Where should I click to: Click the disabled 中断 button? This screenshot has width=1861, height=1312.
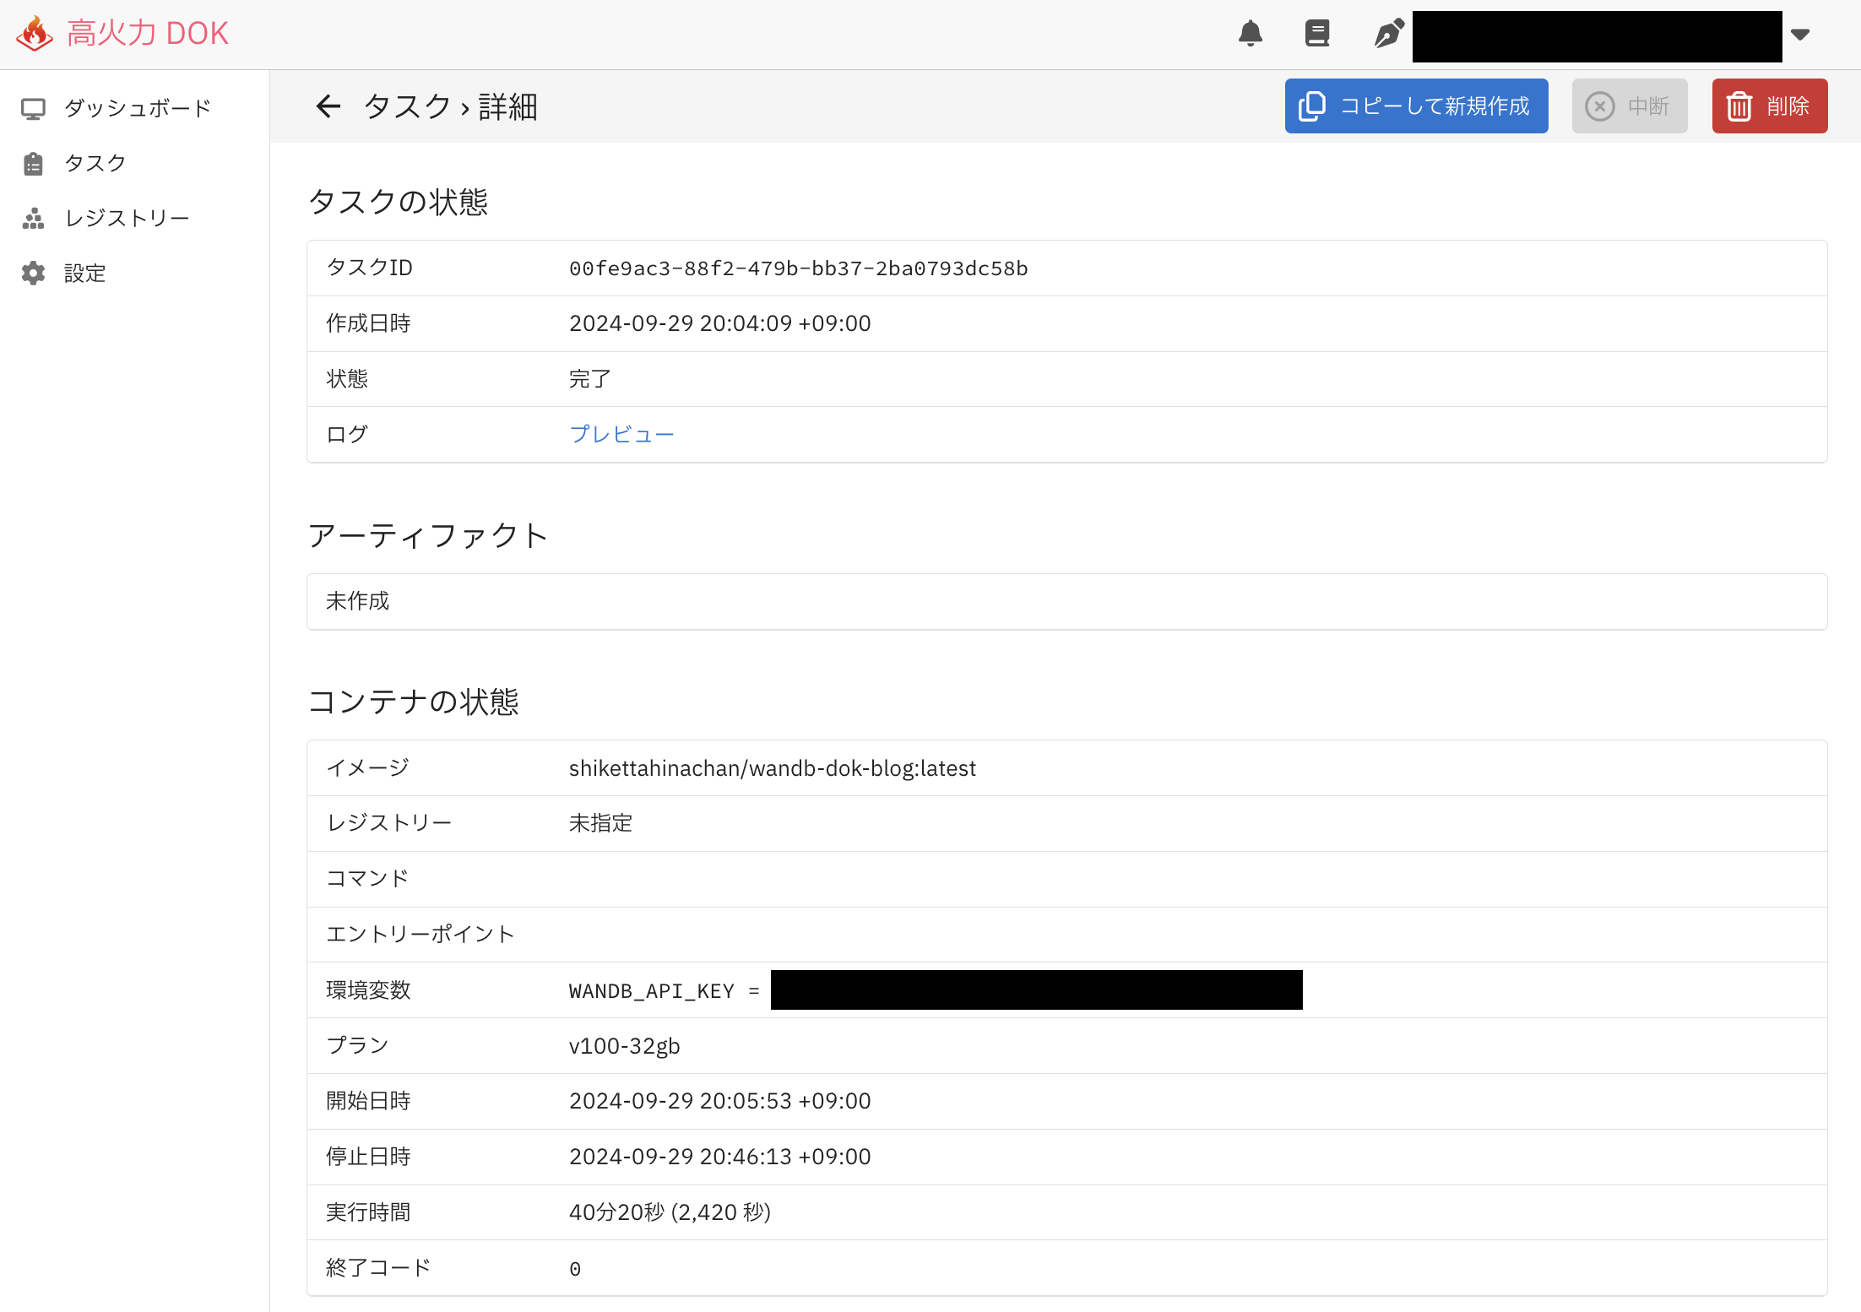[x=1630, y=106]
